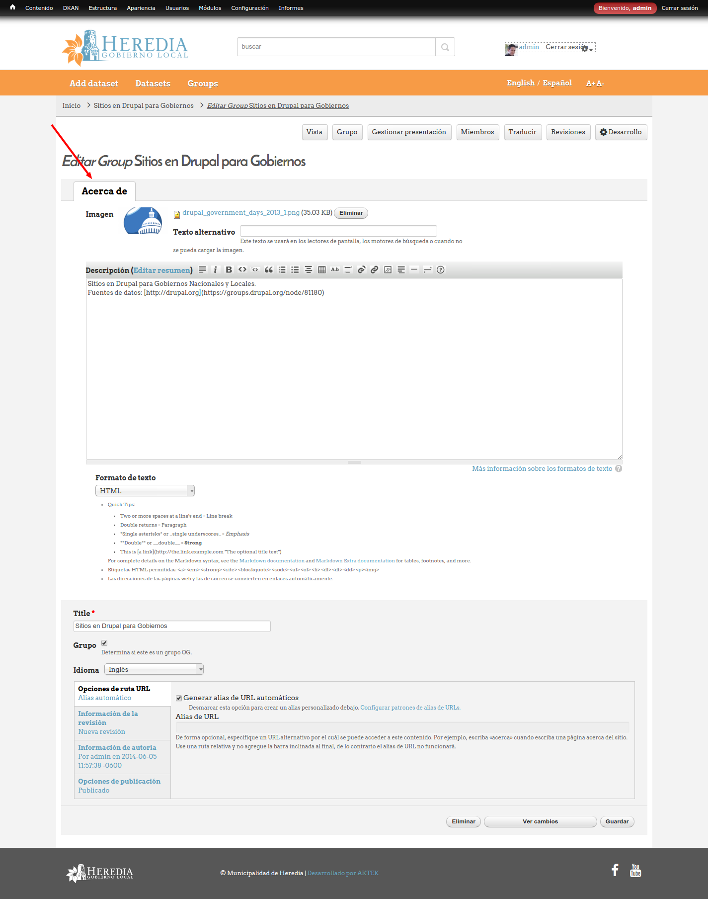Open the Estructura admin menu
This screenshot has height=899, width=708.
click(102, 8)
